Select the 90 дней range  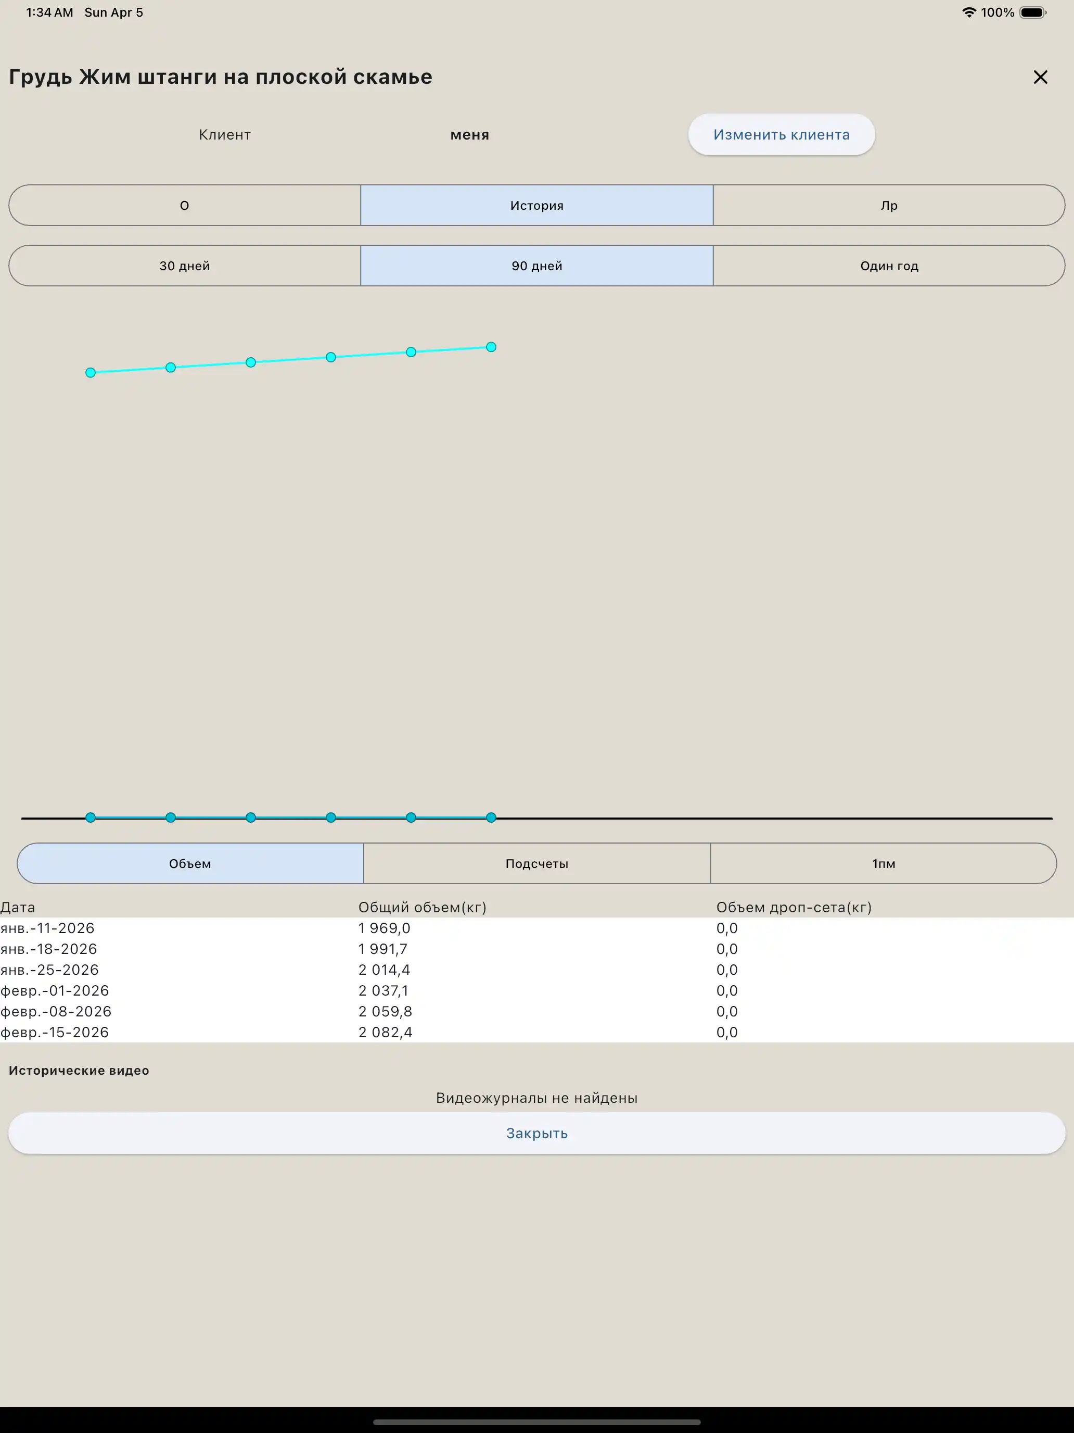536,266
